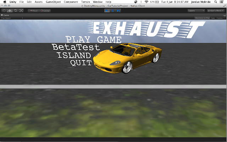This screenshot has width=227, height=142.
Task: Toggle the Stats overlay
Action: pyautogui.click(x=213, y=18)
